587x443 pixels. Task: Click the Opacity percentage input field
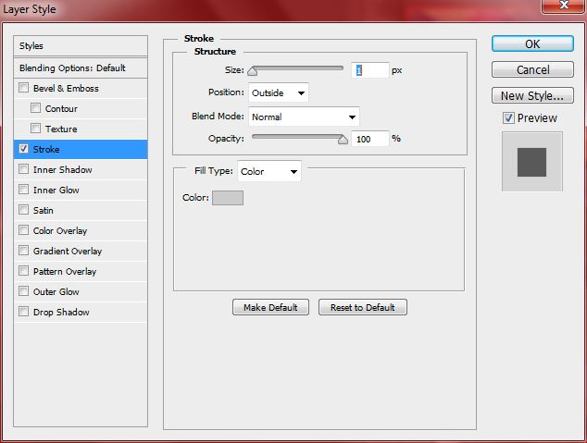(369, 139)
